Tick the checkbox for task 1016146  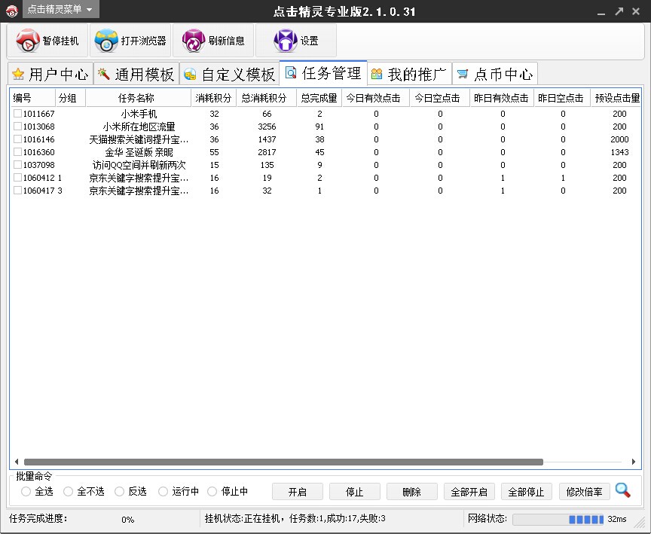tap(17, 139)
